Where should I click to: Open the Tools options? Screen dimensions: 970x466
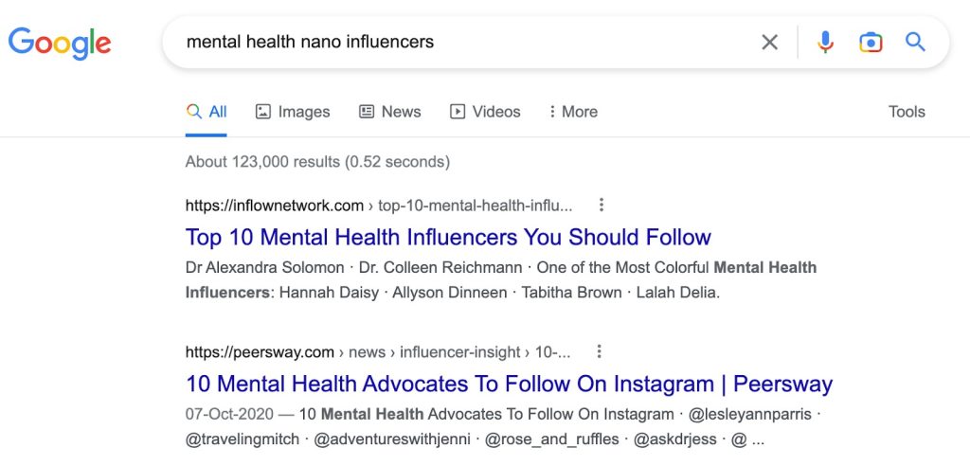pyautogui.click(x=907, y=112)
